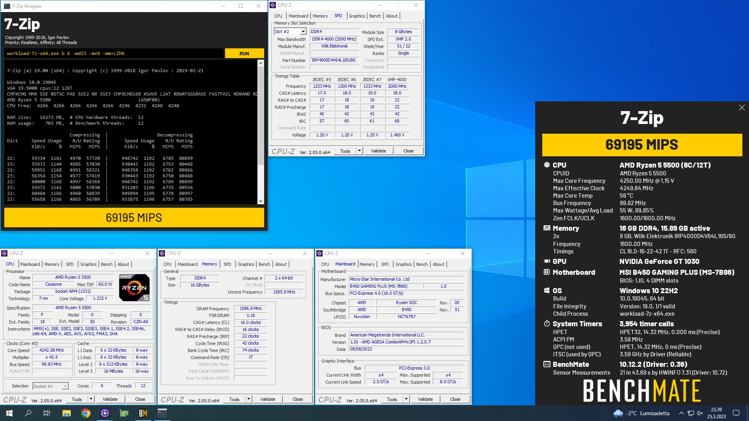
Task: Click RUN to start the 7-Zip benchmark
Action: click(244, 53)
